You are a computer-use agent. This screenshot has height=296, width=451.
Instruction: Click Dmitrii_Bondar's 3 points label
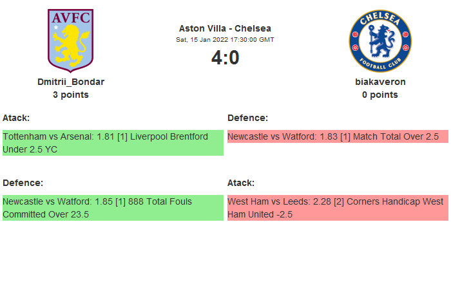71,95
